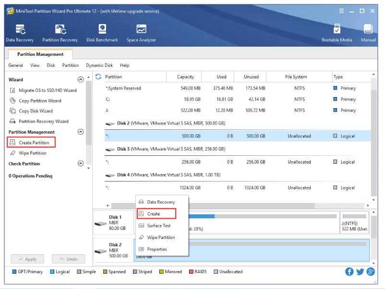Open Disk Benchmark
This screenshot has width=385, height=289.
(x=101, y=33)
